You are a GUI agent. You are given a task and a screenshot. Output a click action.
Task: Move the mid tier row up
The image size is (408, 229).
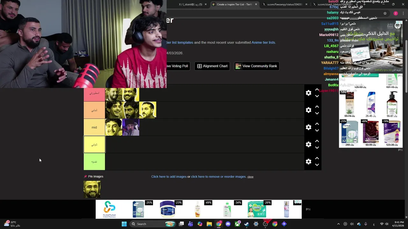click(x=317, y=124)
